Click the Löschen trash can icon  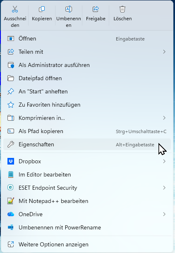tap(122, 9)
